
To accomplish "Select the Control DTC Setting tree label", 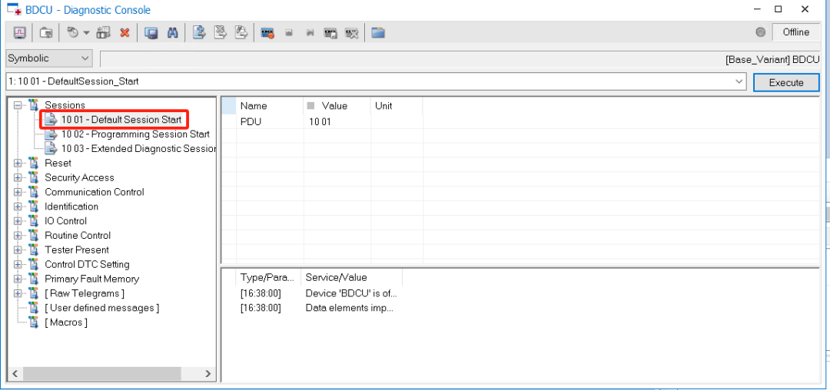I will coord(87,264).
